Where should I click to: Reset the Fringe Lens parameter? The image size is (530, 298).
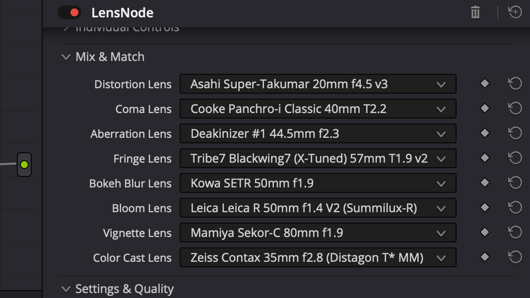[515, 158]
